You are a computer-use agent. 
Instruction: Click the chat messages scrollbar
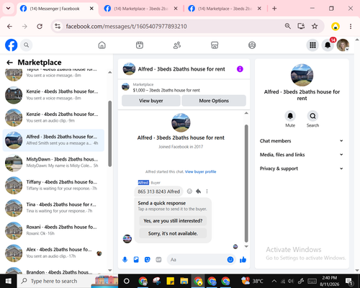[x=246, y=184]
